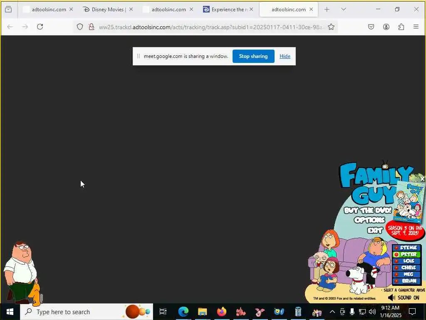Open the clock showing 9:12 AM
Viewport: 426px width, 320px height.
click(390, 312)
